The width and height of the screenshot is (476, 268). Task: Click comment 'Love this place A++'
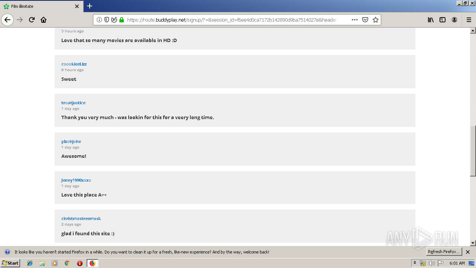pyautogui.click(x=84, y=195)
